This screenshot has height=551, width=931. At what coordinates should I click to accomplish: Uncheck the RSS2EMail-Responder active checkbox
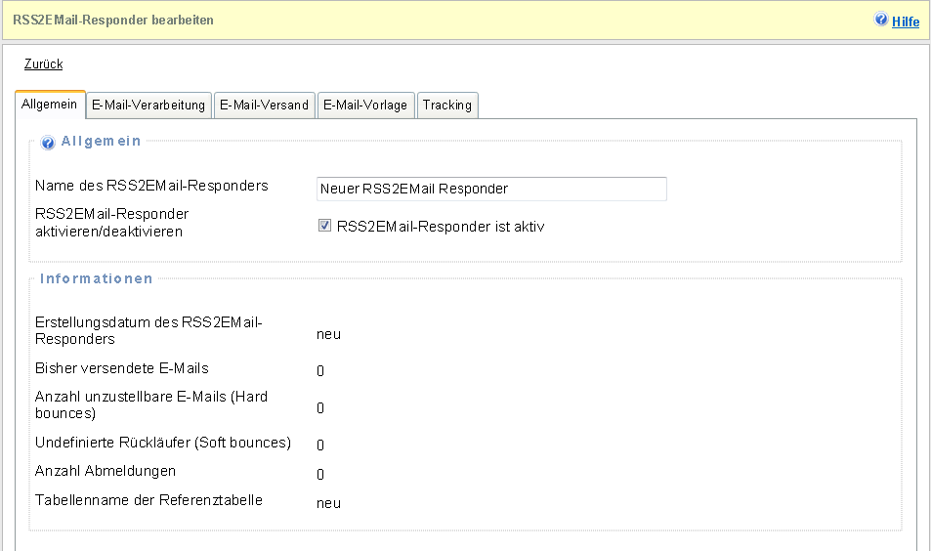pos(324,227)
